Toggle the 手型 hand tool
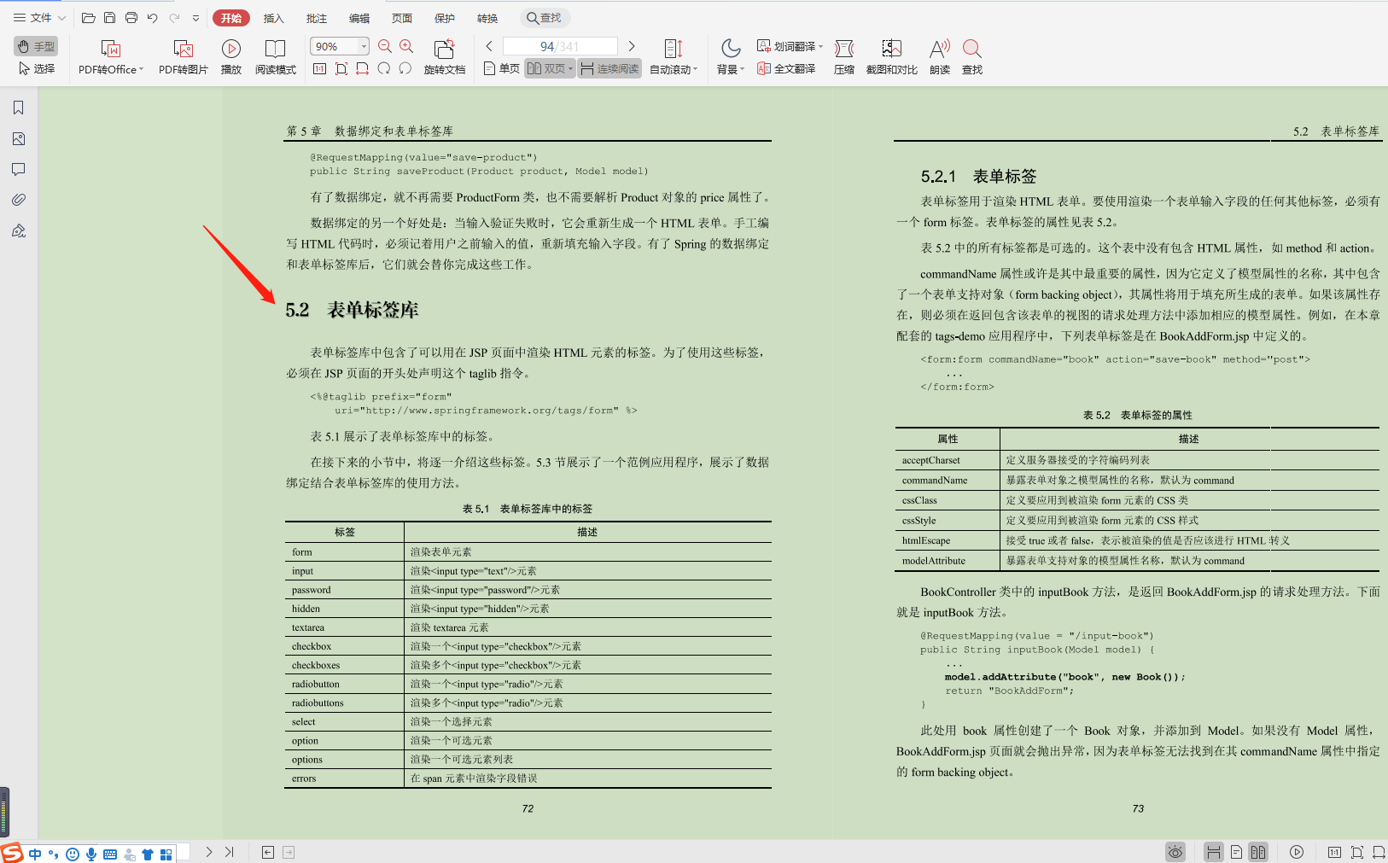The width and height of the screenshot is (1388, 863). 36,46
